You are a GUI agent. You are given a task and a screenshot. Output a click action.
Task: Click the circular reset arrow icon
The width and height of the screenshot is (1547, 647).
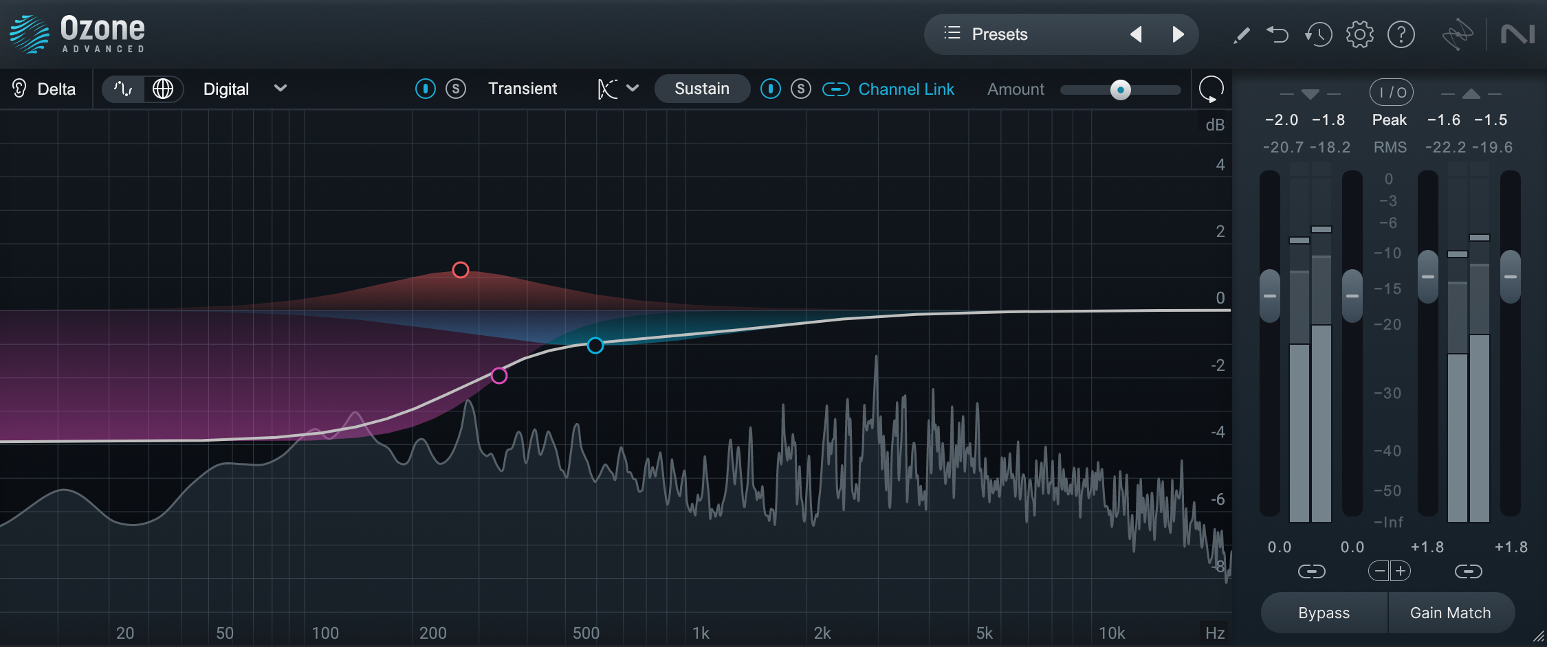tap(1211, 89)
